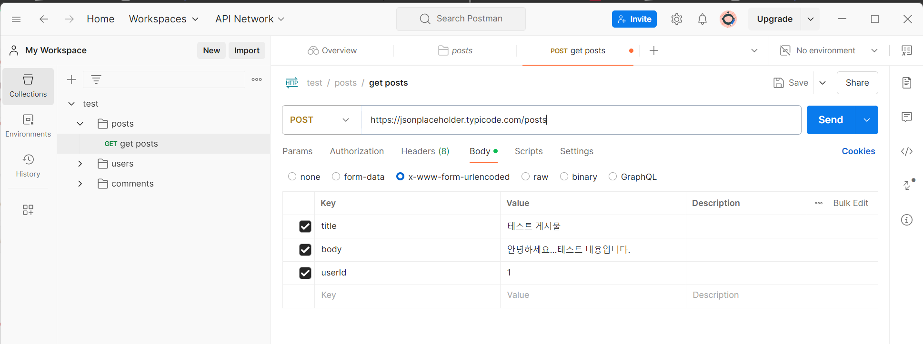Viewport: 923px width, 344px height.
Task: Open the Send options dropdown arrow
Action: 867,120
